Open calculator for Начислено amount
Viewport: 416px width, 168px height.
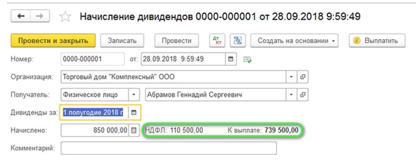coord(134,130)
